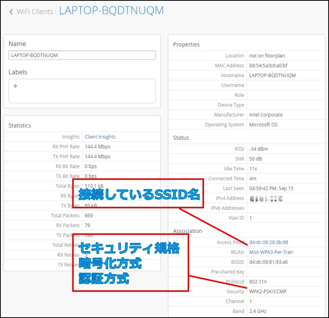
Task: Click the Device Type label
Action: [231, 105]
